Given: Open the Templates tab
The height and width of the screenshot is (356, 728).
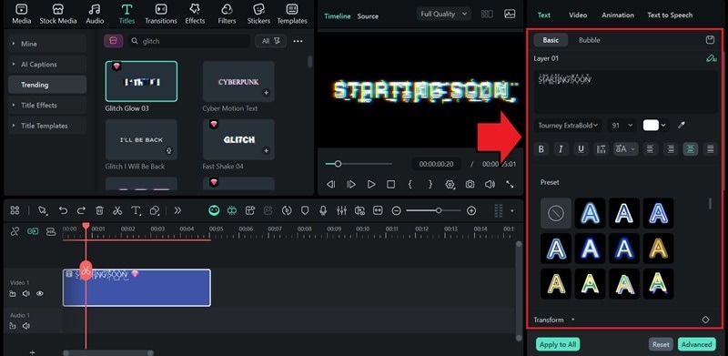Looking at the screenshot, I should [292, 14].
